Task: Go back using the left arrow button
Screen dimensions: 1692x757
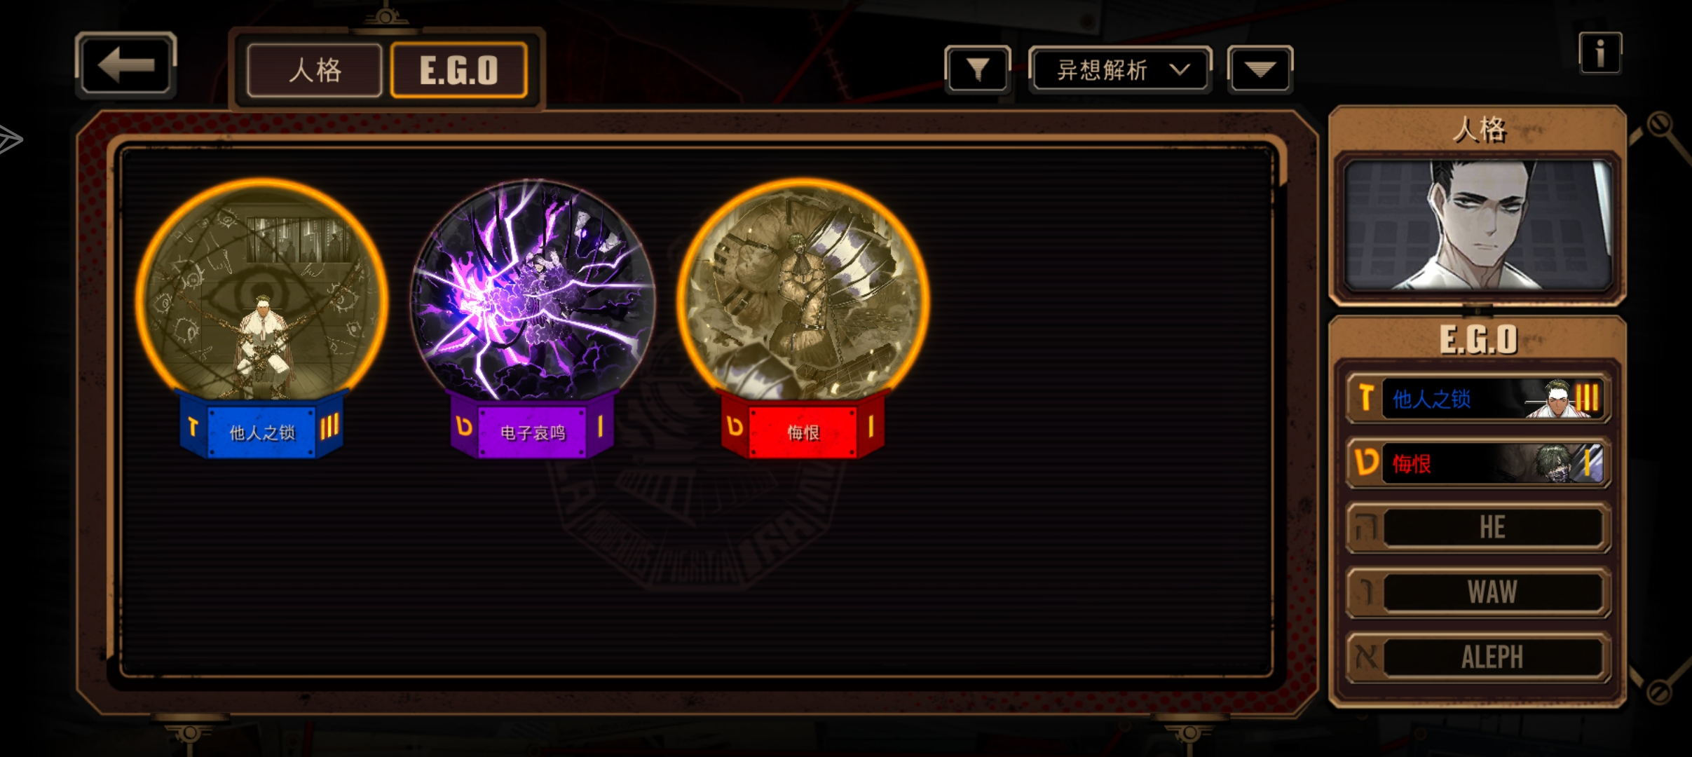Action: 125,64
